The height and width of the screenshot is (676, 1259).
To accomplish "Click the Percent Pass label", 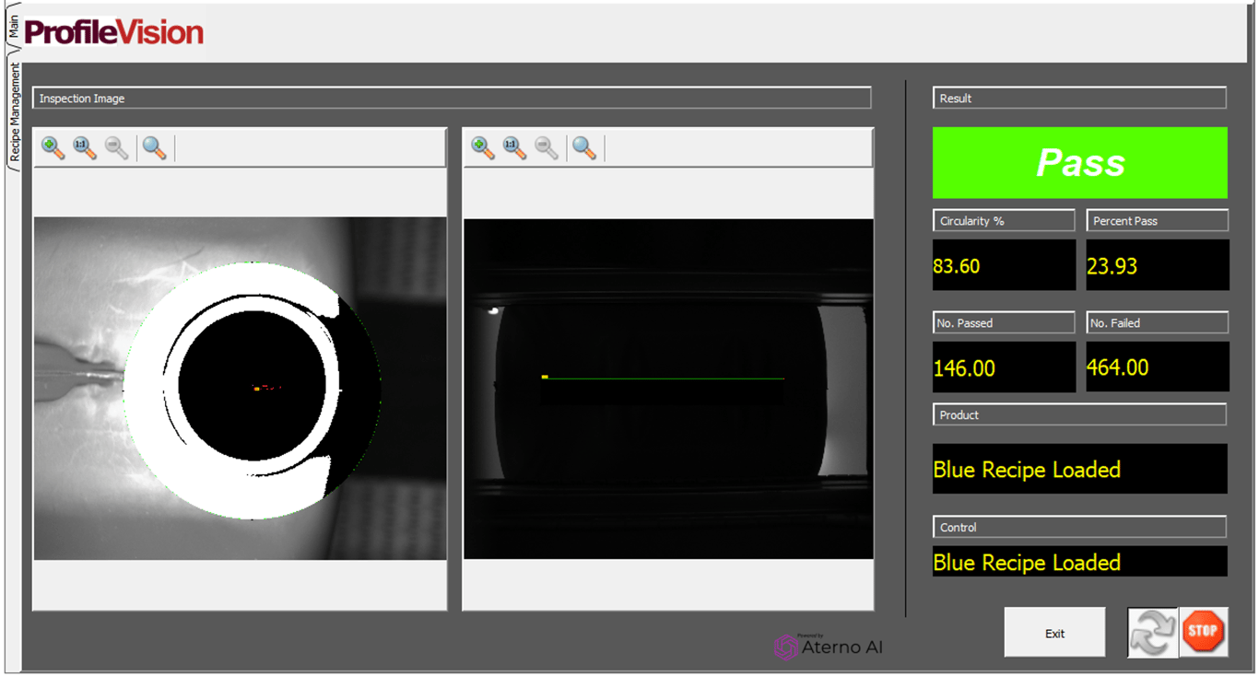I will click(1158, 221).
